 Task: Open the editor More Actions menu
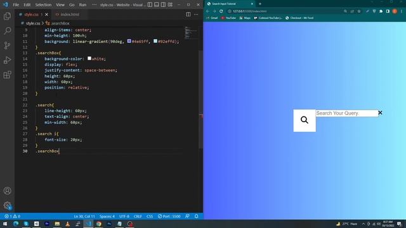(x=196, y=15)
